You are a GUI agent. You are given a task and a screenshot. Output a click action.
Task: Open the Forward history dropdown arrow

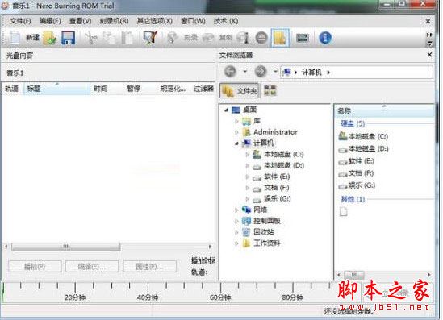275,72
